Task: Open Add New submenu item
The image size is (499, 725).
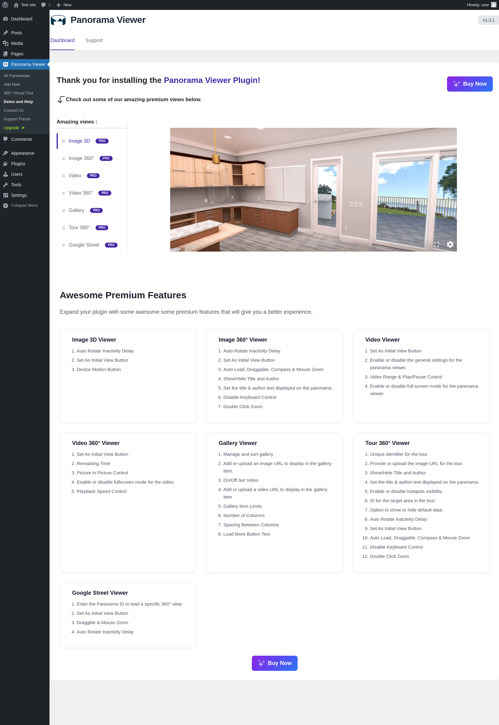Action: [x=25, y=84]
